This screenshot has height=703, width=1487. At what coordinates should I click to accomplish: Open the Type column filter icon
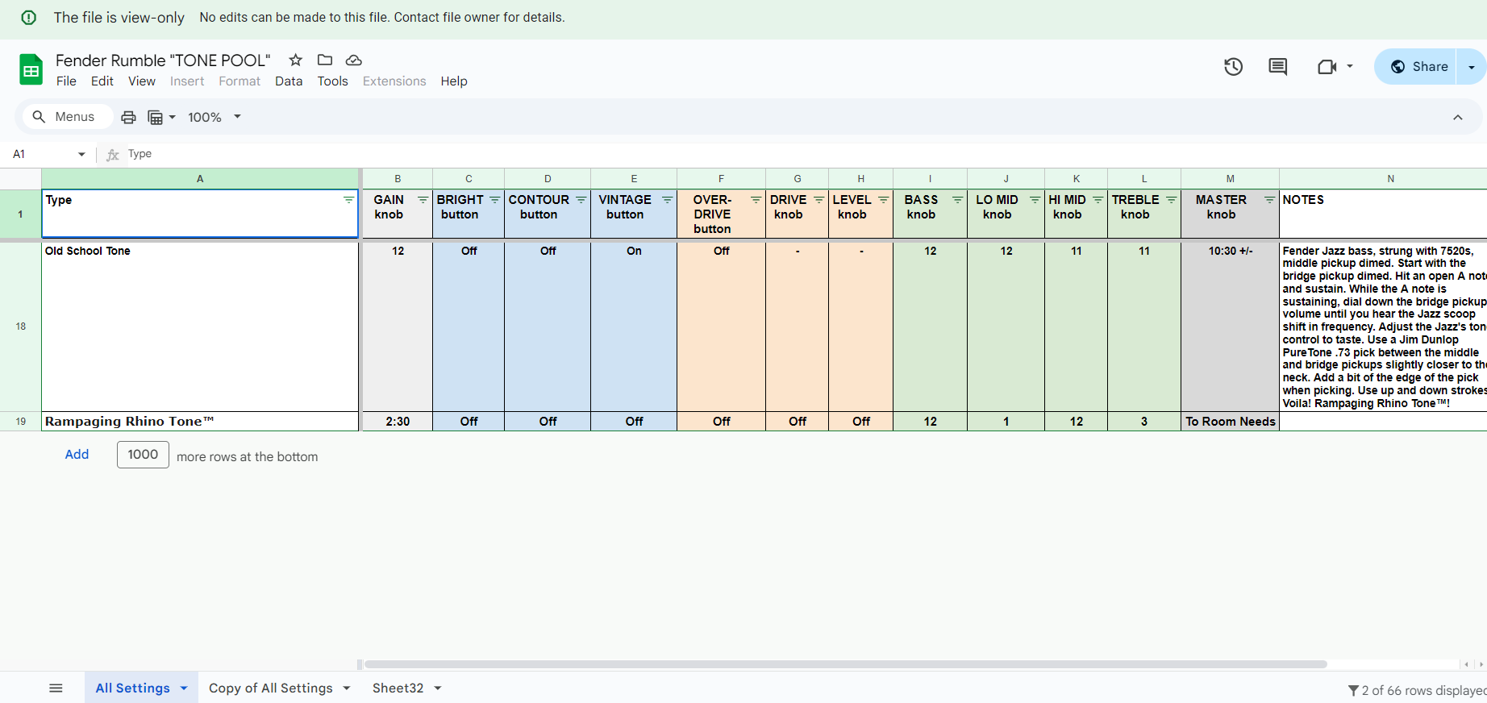pos(348,200)
